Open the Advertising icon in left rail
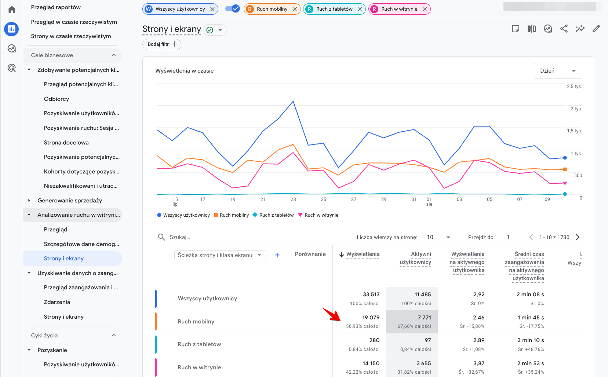608x377 pixels. tap(12, 68)
